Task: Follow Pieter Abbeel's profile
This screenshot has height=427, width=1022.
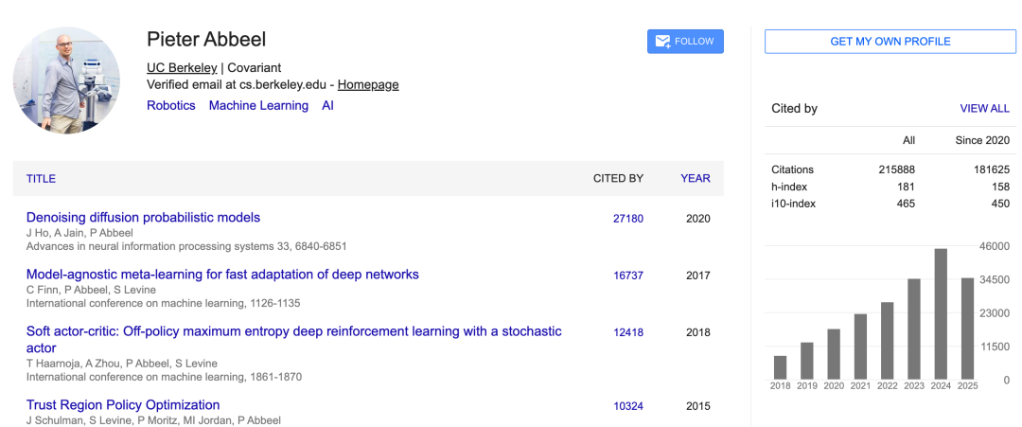Action: (685, 41)
